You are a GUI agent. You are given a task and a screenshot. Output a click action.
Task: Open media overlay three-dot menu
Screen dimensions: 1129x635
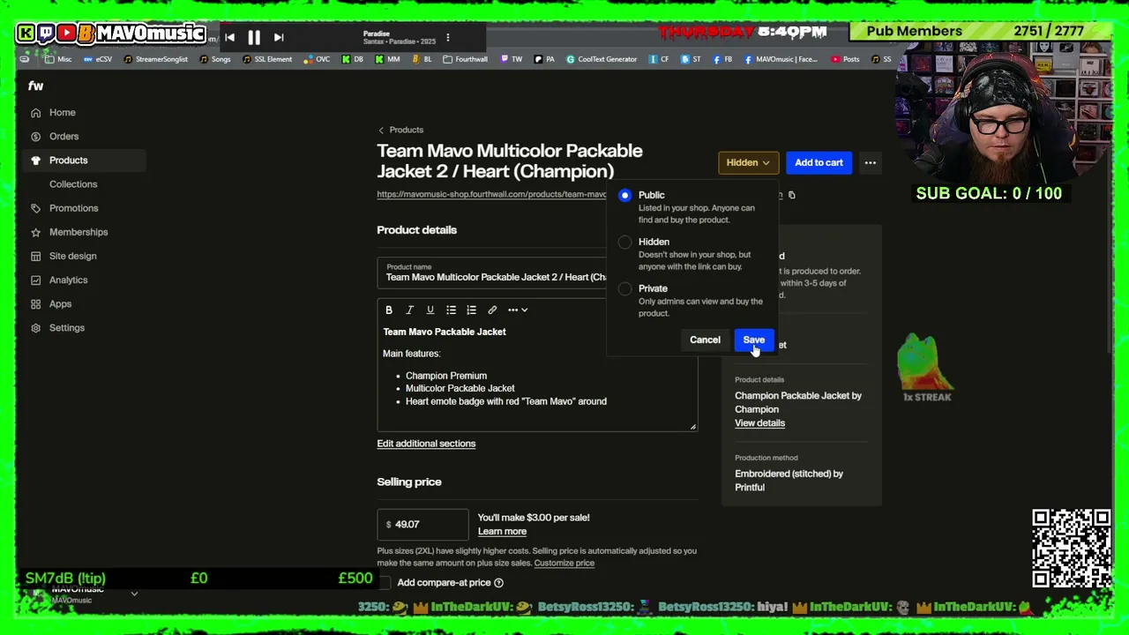pos(448,37)
